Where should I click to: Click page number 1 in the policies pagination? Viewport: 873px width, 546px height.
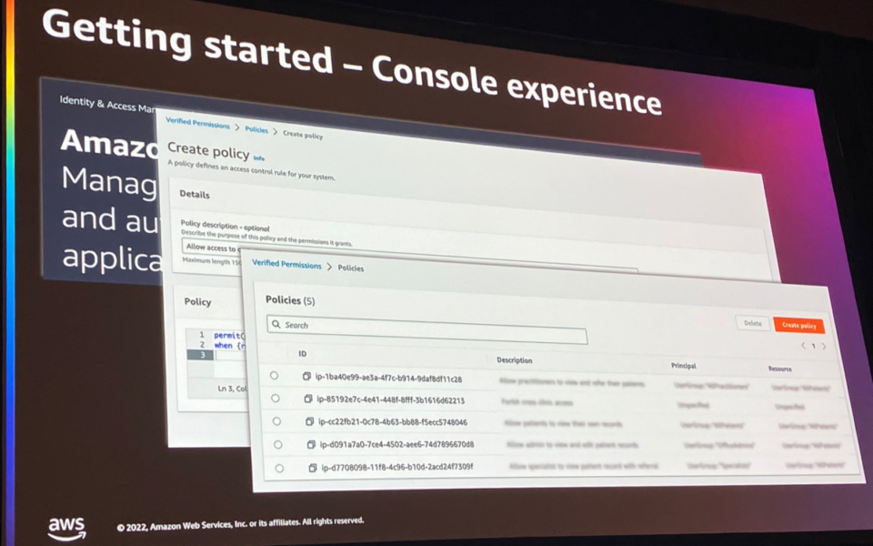click(813, 346)
